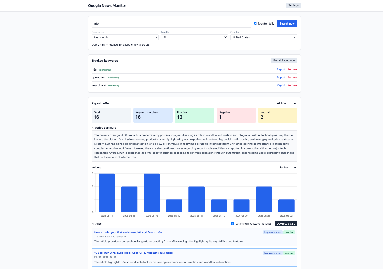Click the monitoring status next to searchapi
383x269 pixels.
click(x=114, y=86)
